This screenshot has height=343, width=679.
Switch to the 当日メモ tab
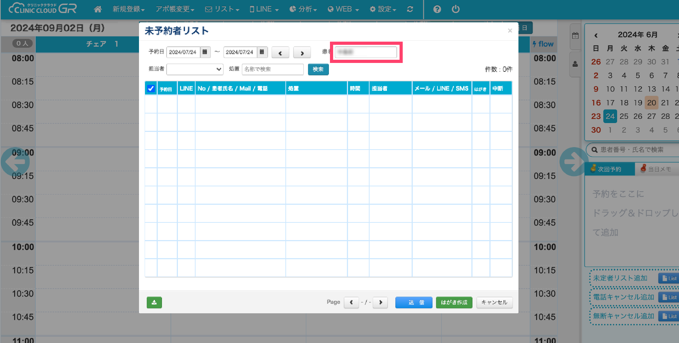(x=656, y=169)
